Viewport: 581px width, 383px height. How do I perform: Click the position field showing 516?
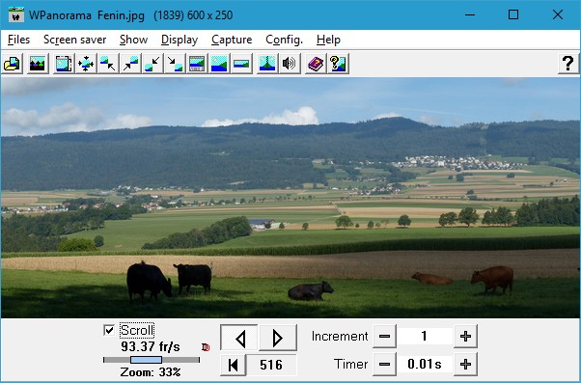(x=271, y=365)
